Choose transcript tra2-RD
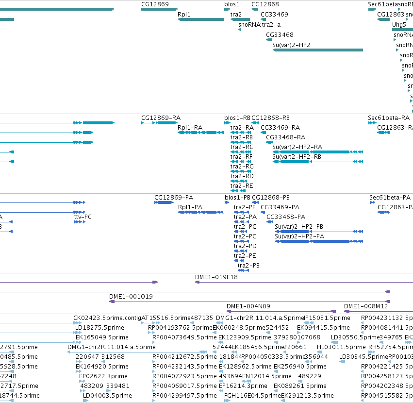This screenshot has width=413, height=403. pyautogui.click(x=242, y=176)
